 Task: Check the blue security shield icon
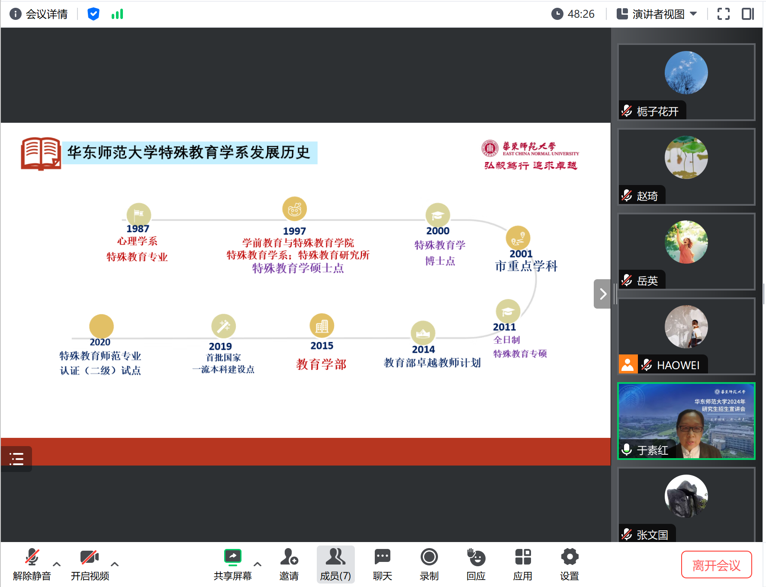click(x=93, y=14)
